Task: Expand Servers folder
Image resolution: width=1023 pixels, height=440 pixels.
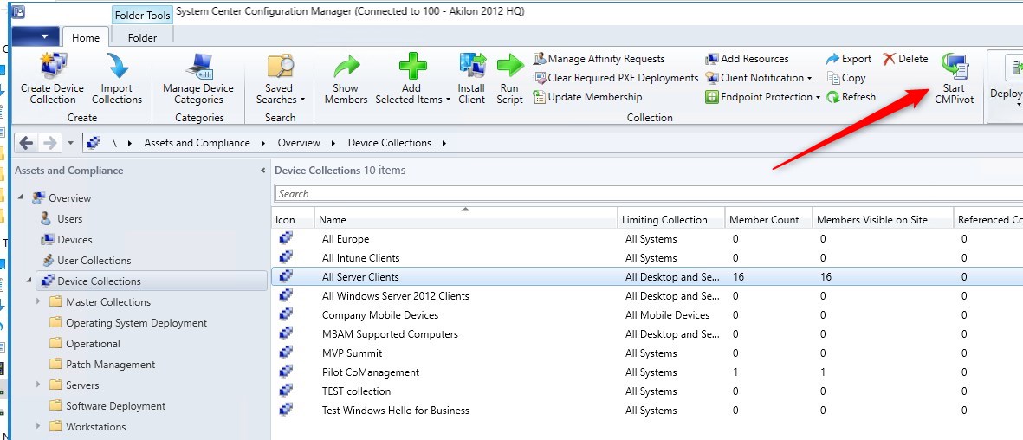Action: tap(38, 385)
